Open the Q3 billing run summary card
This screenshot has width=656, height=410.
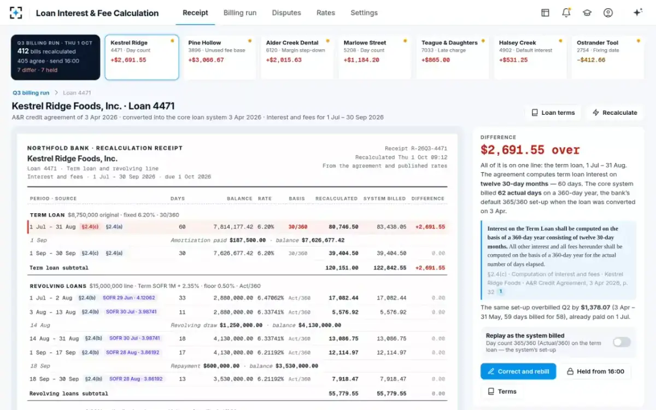[x=56, y=58]
